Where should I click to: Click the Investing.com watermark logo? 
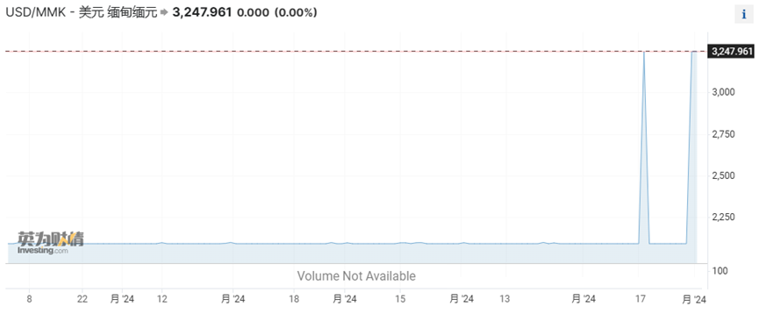50,244
